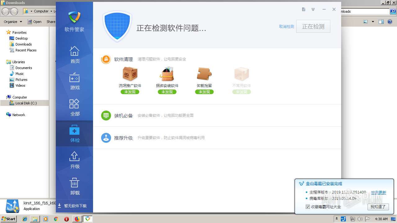
Task: Click the Open button in Explorer toolbar
Action: point(34,22)
